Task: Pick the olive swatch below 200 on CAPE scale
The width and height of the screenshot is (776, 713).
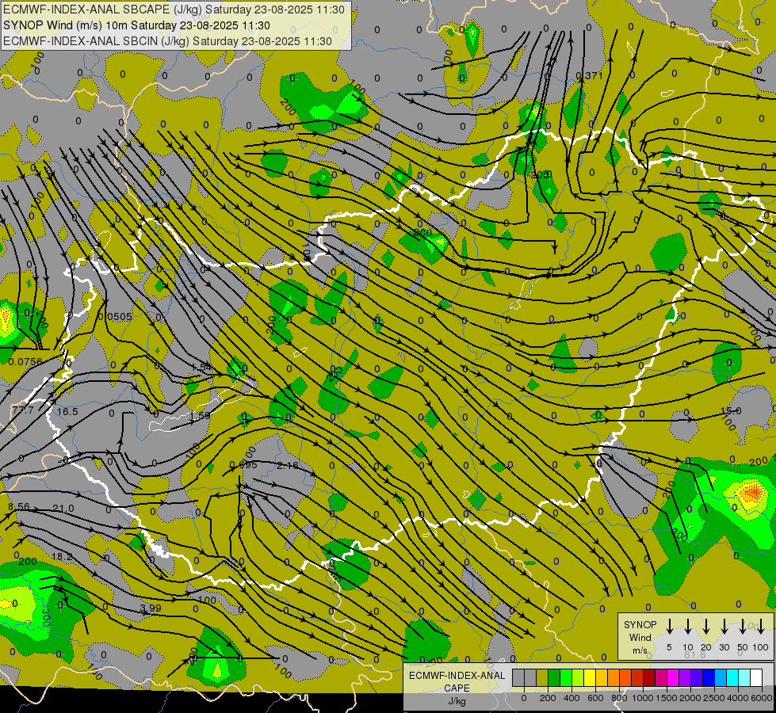Action: [x=542, y=677]
